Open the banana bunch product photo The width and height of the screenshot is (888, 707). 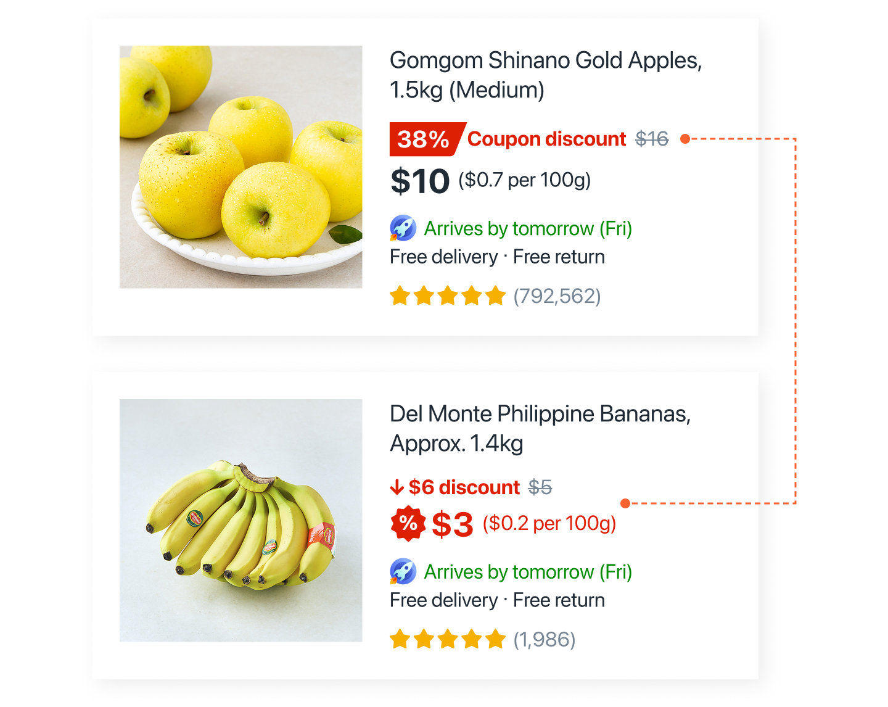click(x=240, y=520)
